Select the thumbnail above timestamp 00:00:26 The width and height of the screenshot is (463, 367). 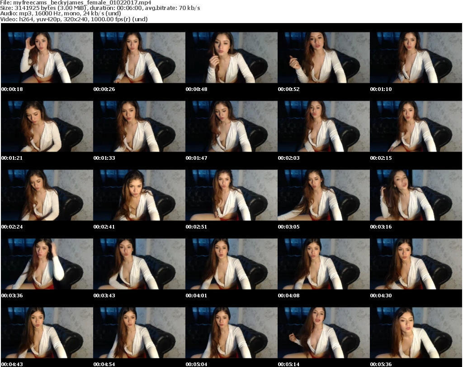coord(139,57)
